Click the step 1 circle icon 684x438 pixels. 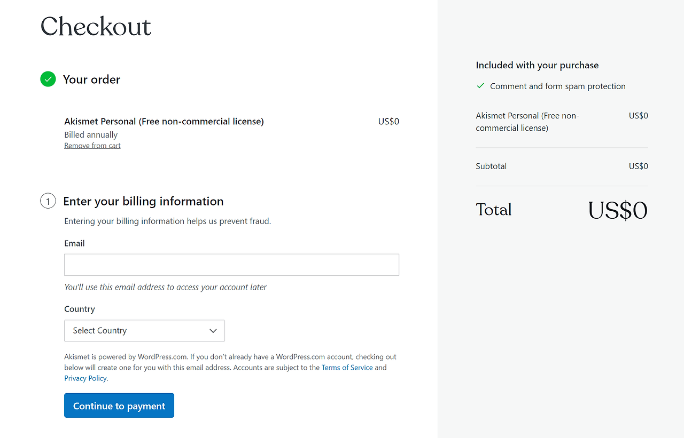[x=48, y=201]
